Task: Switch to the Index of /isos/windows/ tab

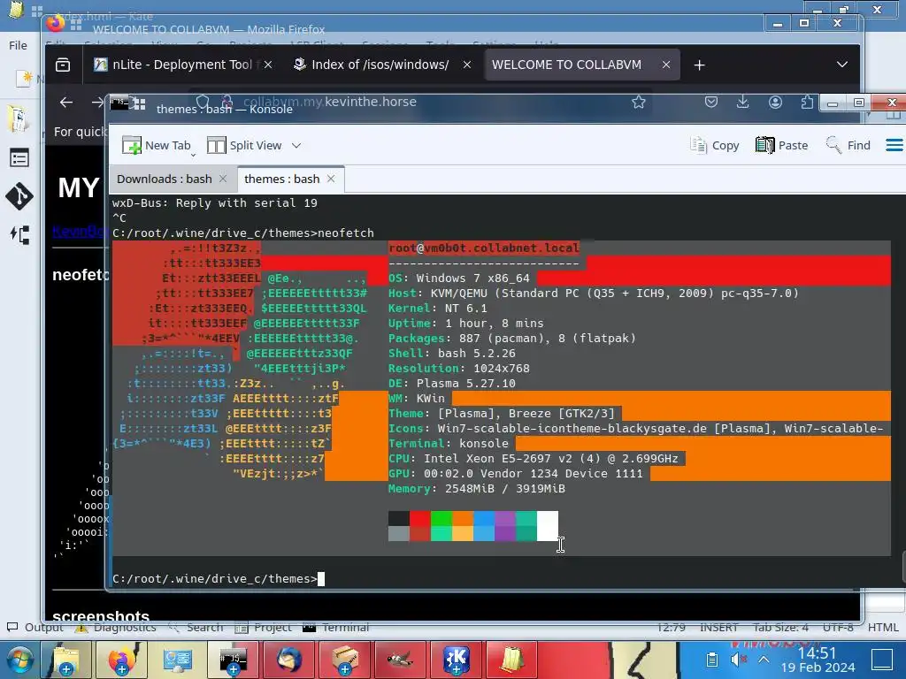Action: coord(372,65)
